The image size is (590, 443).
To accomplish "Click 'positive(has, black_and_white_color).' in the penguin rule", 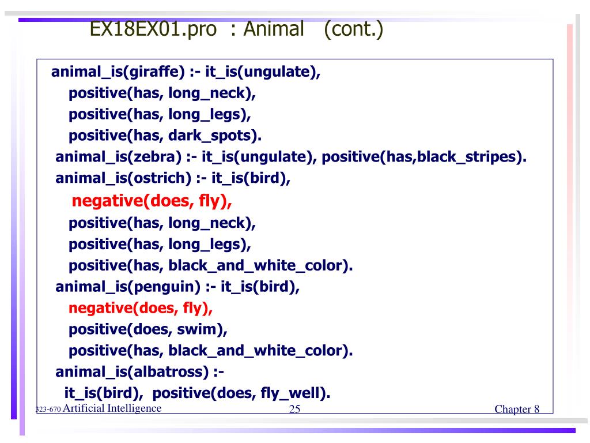I will [x=211, y=351].
